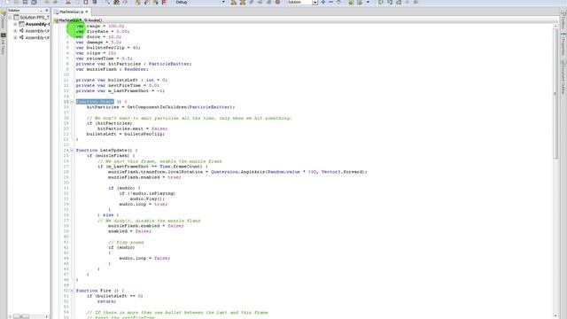
Task: Click the line 'var bulletsPerClip = 40;'
Action: [108, 47]
